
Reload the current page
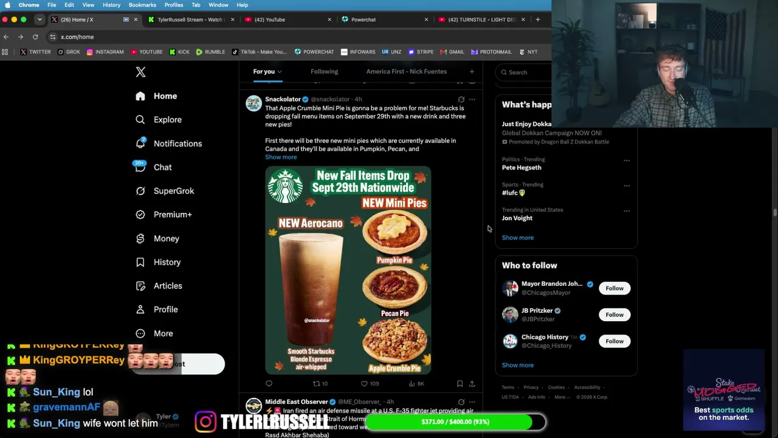35,37
